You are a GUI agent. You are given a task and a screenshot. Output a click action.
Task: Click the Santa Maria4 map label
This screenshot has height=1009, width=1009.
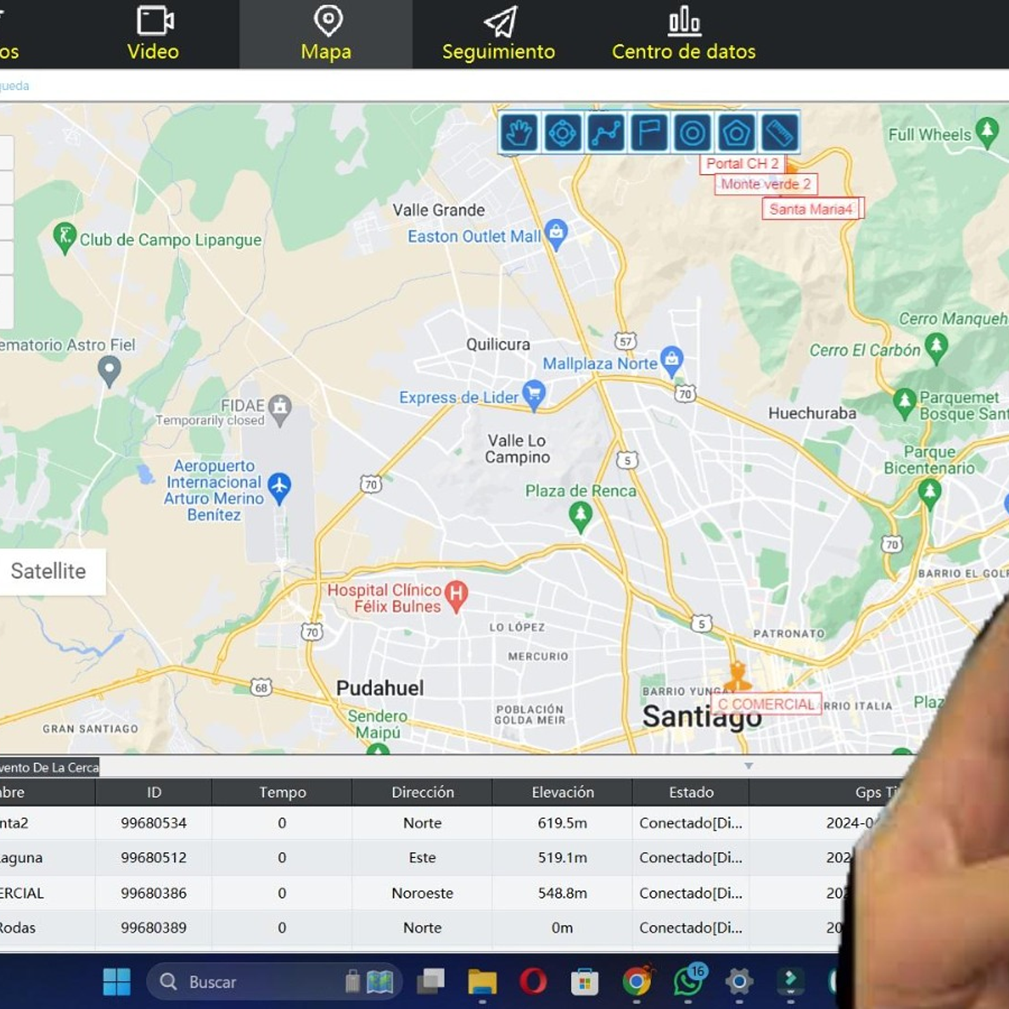[x=810, y=209]
